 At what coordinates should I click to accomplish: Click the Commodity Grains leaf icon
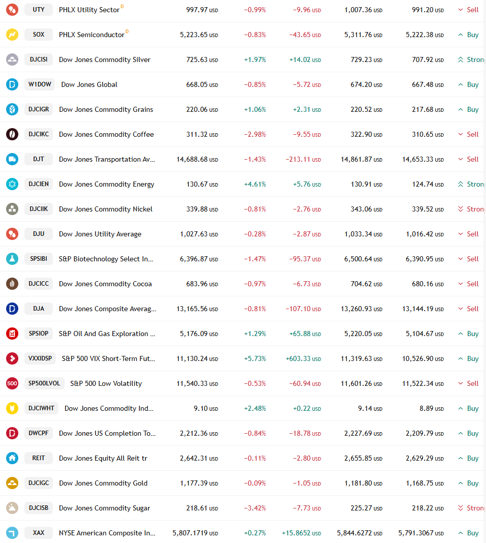click(12, 109)
